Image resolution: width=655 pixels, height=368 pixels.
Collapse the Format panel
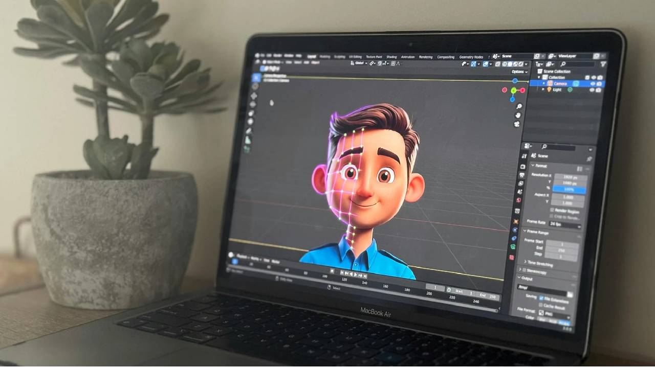coord(533,165)
